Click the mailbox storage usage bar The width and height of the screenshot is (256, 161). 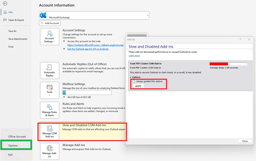pos(87,92)
